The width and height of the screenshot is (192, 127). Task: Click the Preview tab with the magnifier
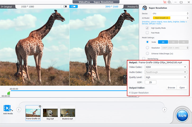(133, 7)
